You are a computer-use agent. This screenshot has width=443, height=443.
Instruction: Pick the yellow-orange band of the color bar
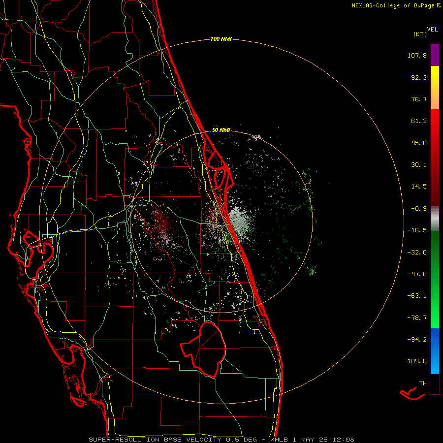coord(435,88)
